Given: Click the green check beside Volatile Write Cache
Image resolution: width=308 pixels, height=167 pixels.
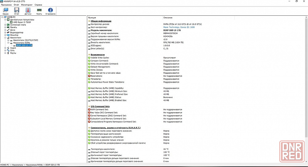Looking at the screenshot, I should [89, 58].
